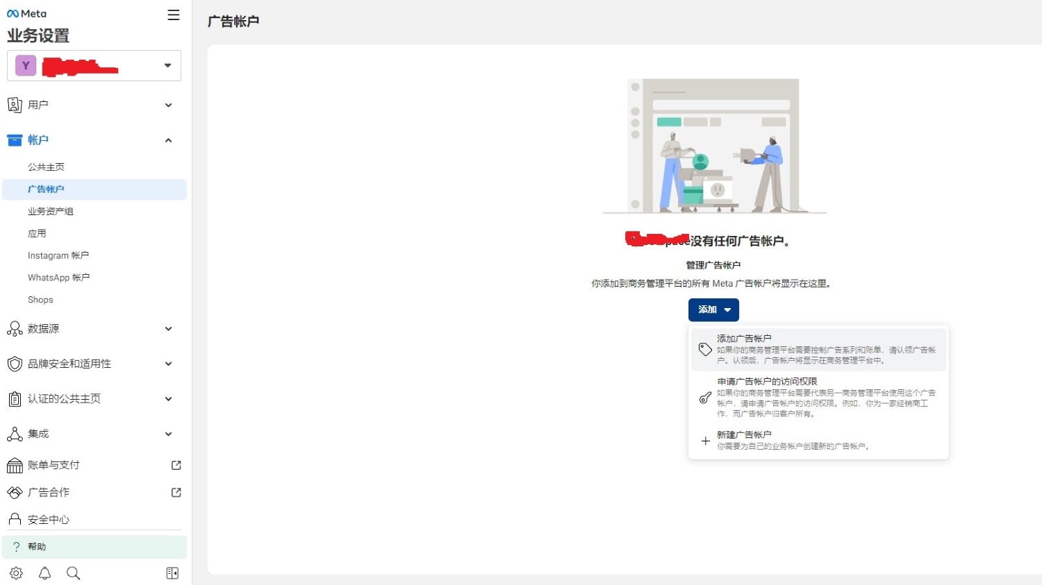This screenshot has width=1042, height=585.
Task: Open the 添加 button dropdown arrow
Action: [x=729, y=310]
